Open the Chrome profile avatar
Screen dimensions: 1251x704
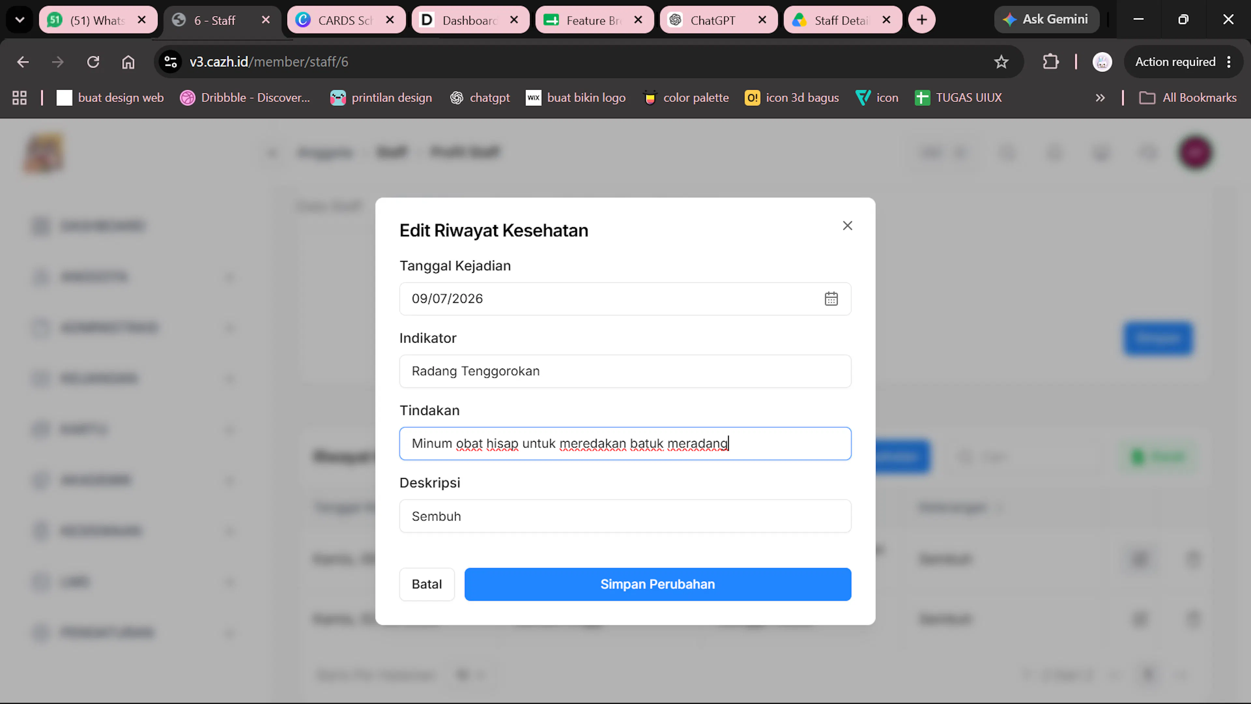(1102, 62)
